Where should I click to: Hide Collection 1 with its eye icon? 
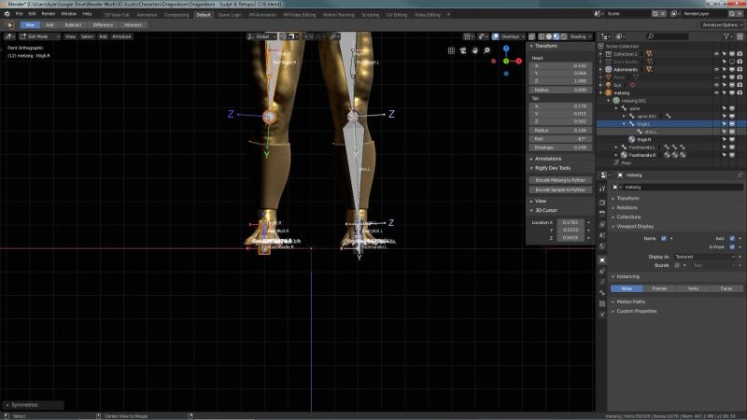point(716,54)
